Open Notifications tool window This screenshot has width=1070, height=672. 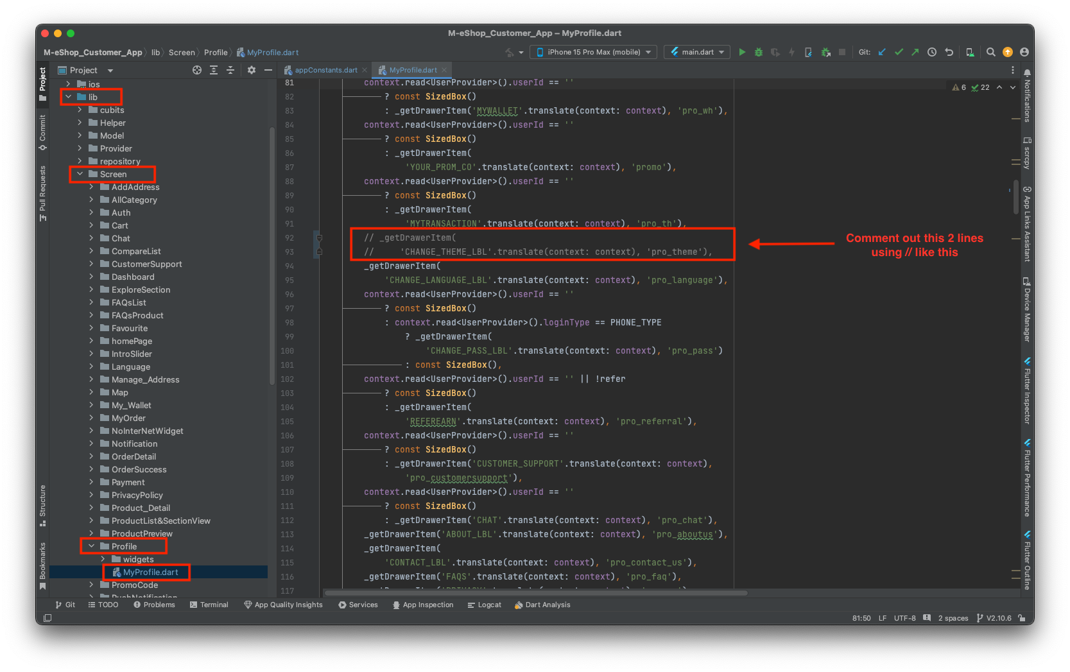tap(1027, 96)
